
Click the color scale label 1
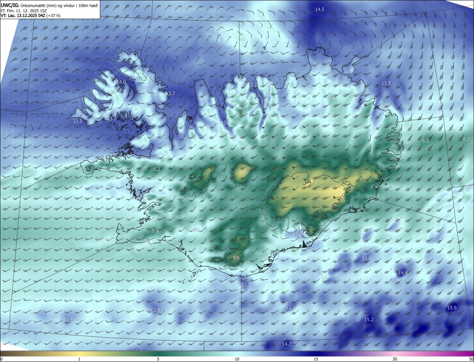point(79,359)
